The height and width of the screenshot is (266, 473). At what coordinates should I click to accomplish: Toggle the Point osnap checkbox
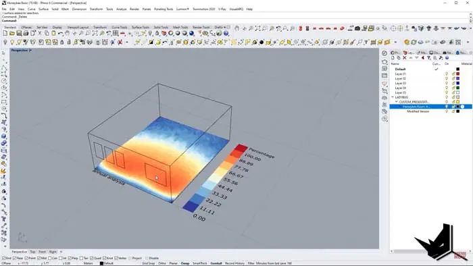click(26, 258)
